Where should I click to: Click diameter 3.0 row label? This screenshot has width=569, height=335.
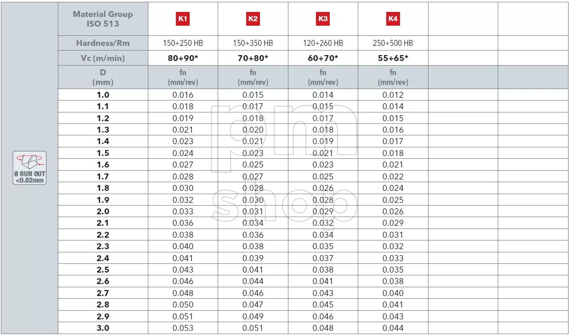pyautogui.click(x=103, y=328)
